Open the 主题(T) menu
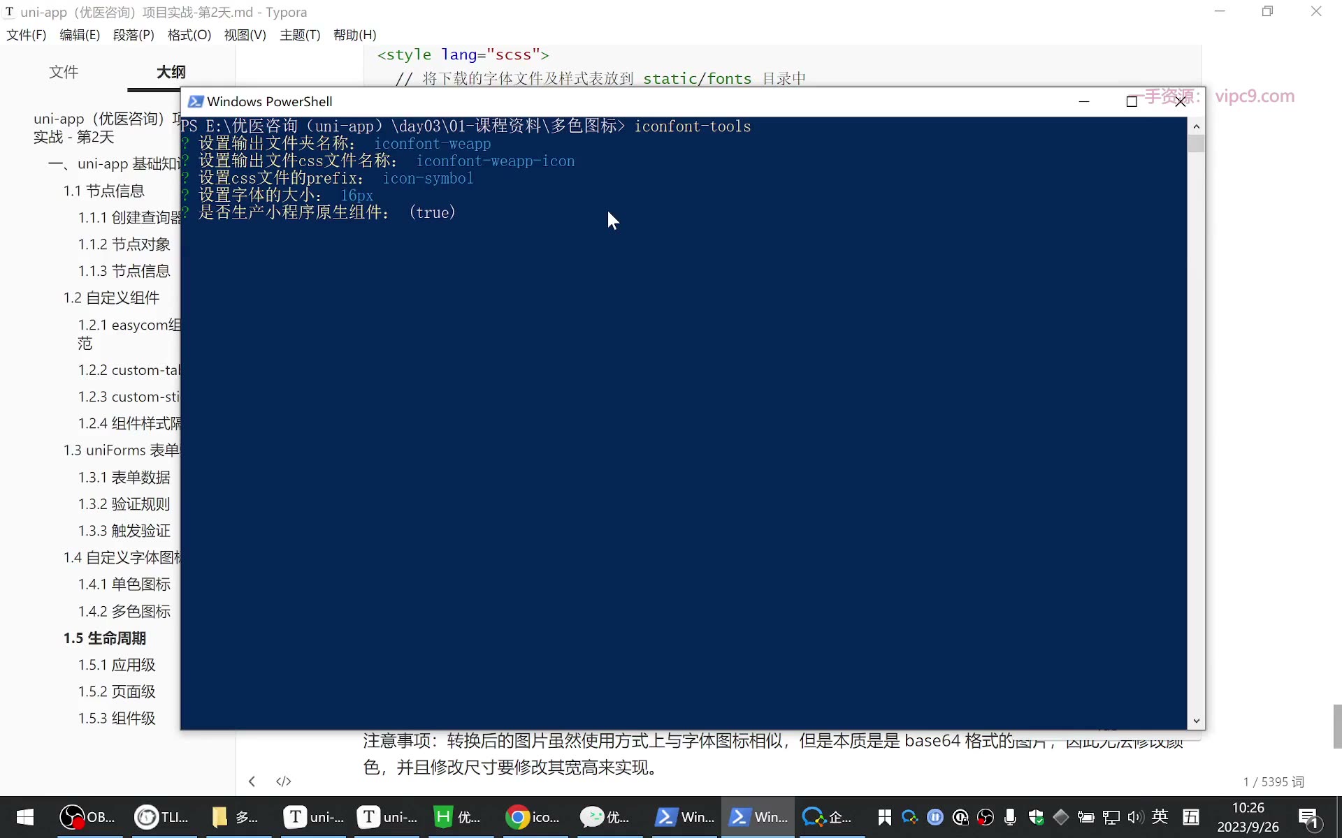The height and width of the screenshot is (838, 1342). 300,35
